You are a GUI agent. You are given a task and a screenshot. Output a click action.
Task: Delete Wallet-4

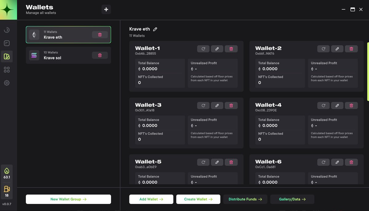(x=351, y=105)
